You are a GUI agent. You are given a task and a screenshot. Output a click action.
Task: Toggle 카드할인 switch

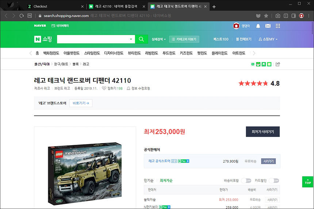point(274,181)
